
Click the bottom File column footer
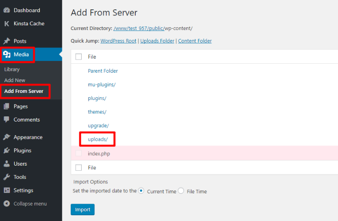coord(92,168)
